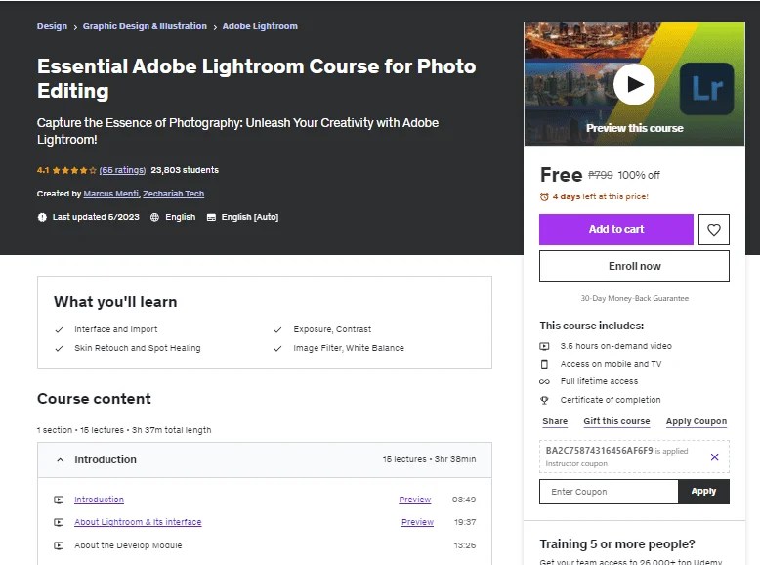Click video icon beside About Lightroom lecture
The width and height of the screenshot is (760, 565).
pyautogui.click(x=59, y=522)
